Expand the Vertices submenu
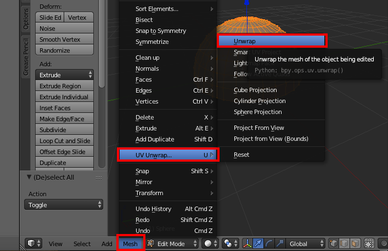This screenshot has height=251, width=388. pos(168,101)
